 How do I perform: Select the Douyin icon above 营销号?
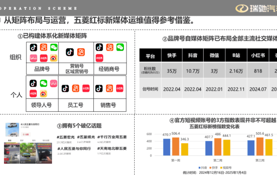pos(70,52)
